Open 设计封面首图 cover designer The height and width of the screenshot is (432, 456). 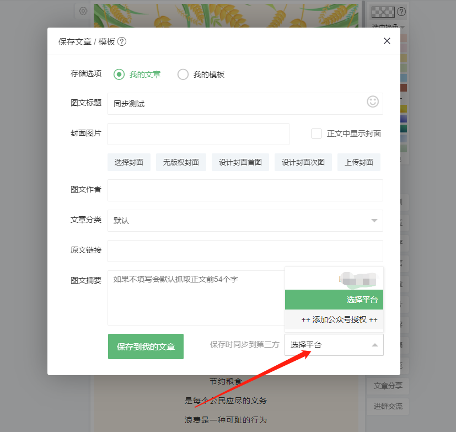coord(240,162)
